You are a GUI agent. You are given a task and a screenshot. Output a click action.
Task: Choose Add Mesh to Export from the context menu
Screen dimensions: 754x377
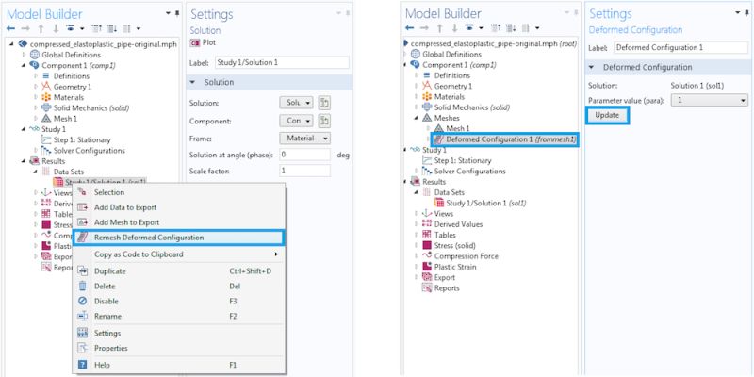(179, 222)
